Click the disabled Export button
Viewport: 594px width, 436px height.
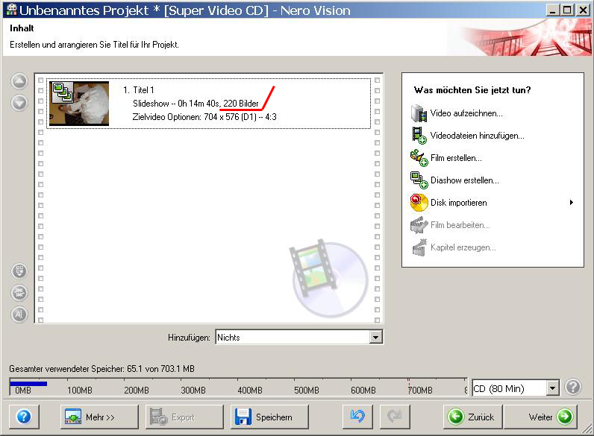point(184,417)
